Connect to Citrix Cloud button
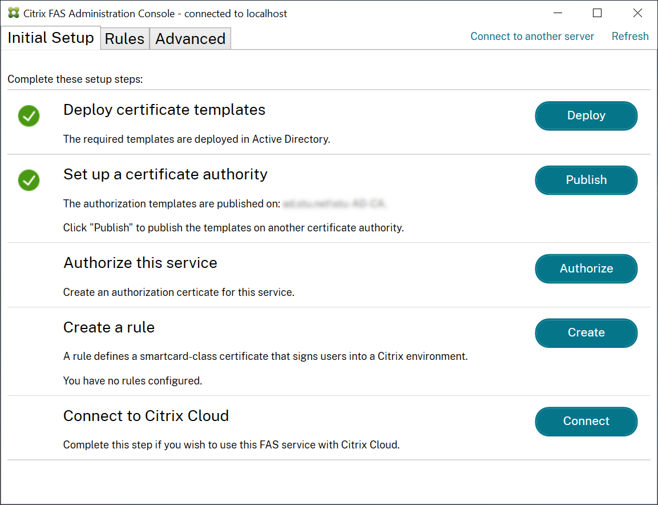658x505 pixels. click(586, 421)
